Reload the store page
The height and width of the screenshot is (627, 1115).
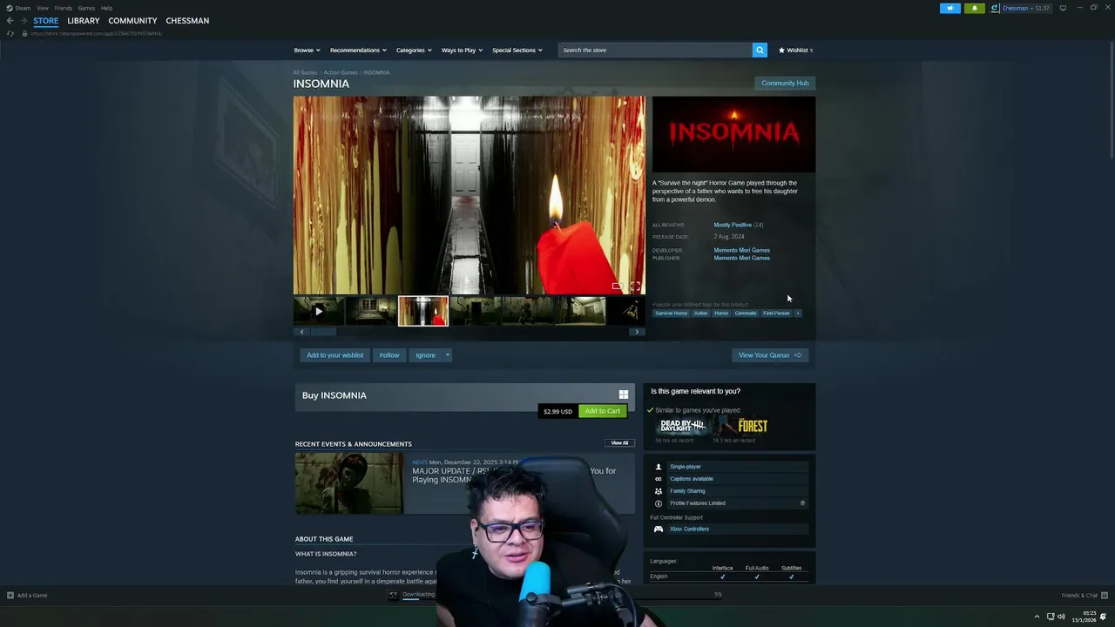pyautogui.click(x=10, y=33)
